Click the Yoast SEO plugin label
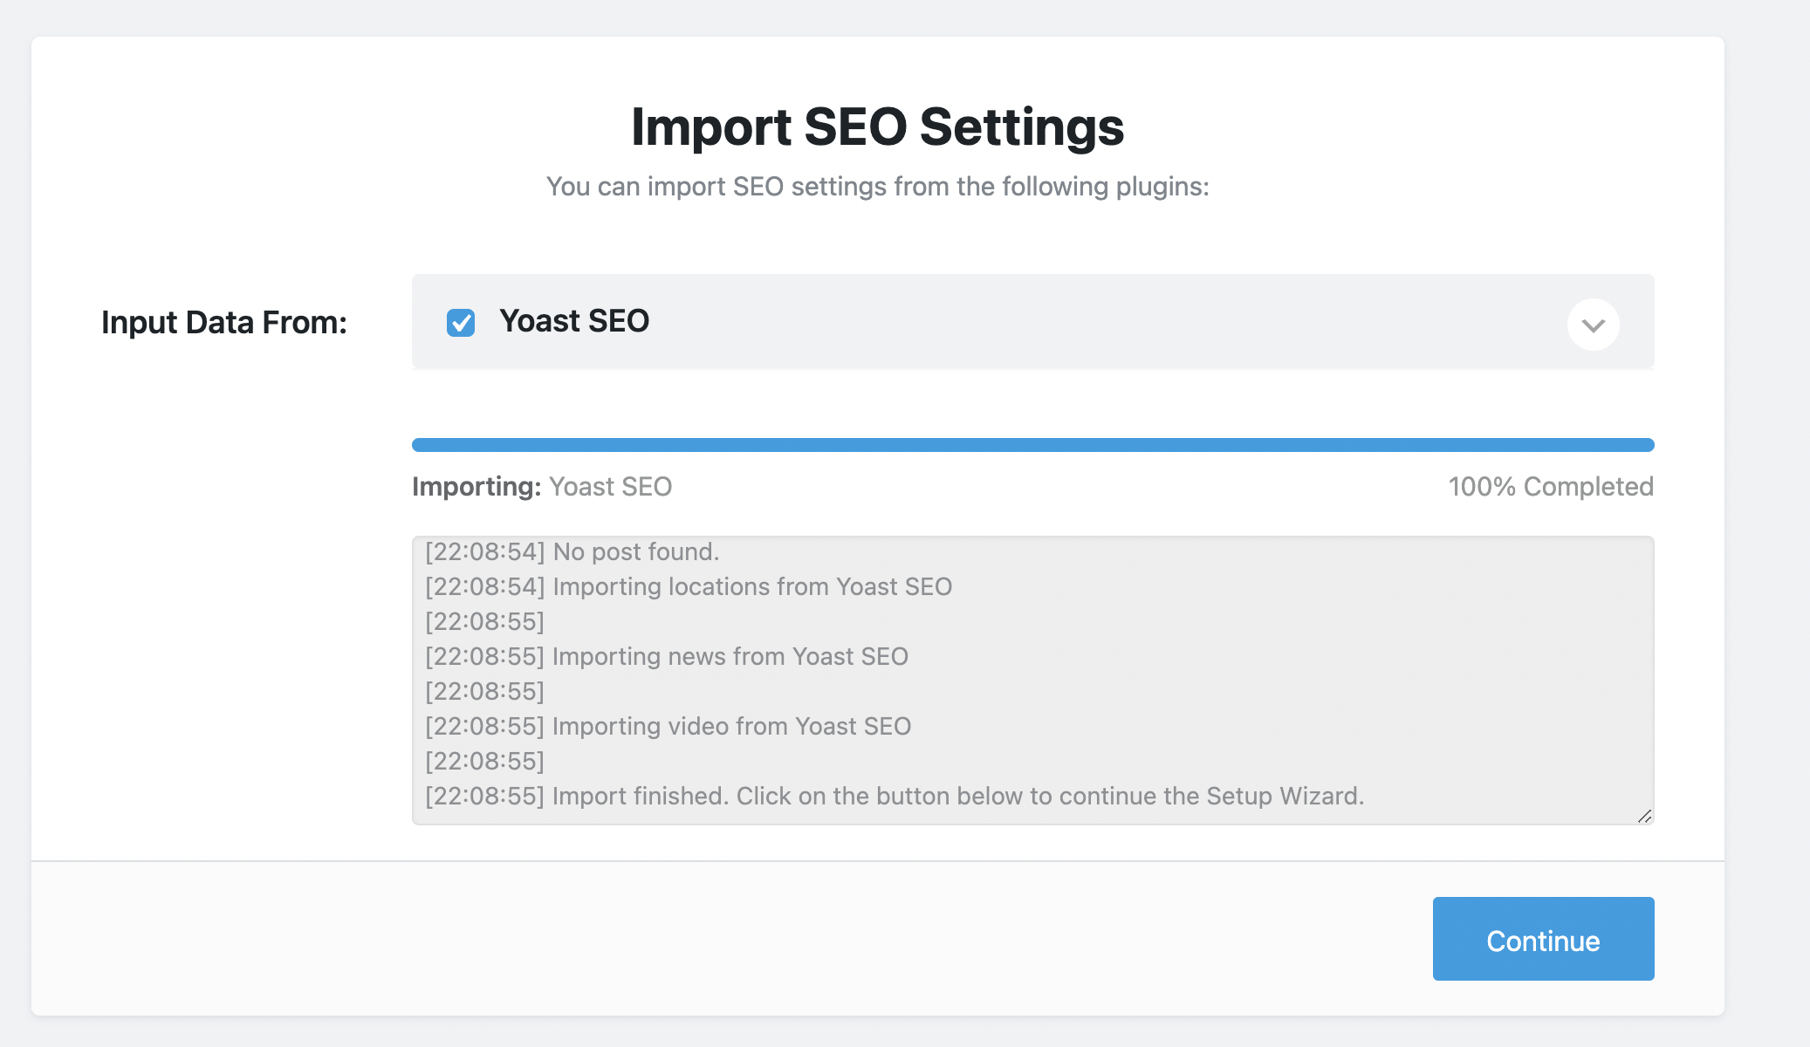This screenshot has width=1810, height=1047. (x=574, y=321)
